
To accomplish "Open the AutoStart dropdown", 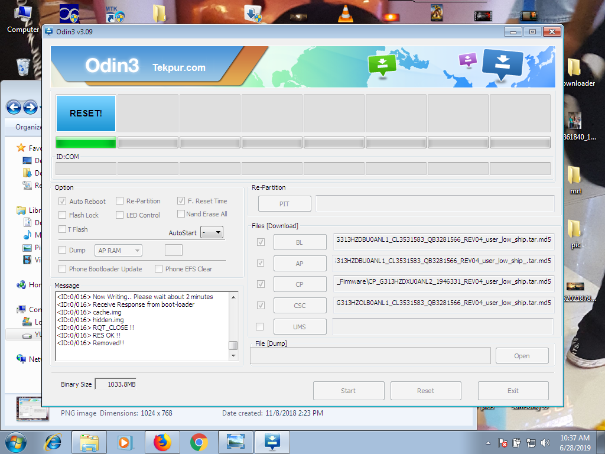I will click(212, 232).
